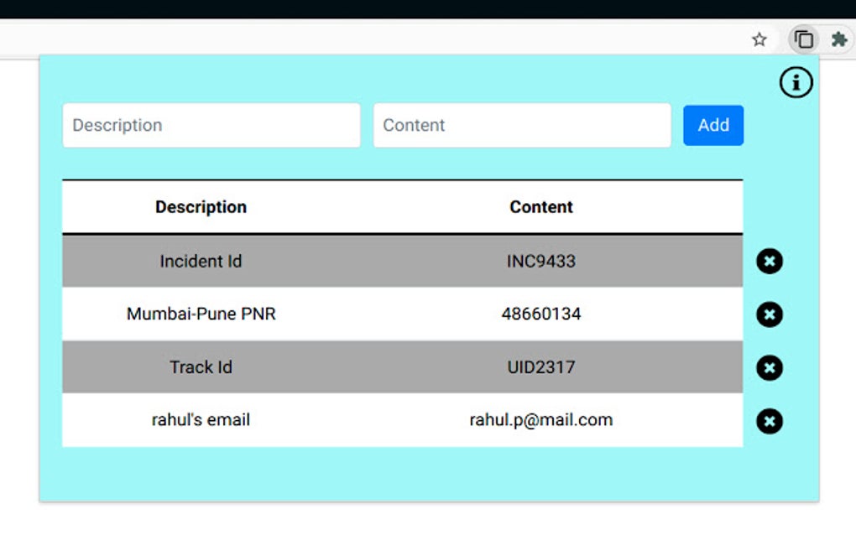856x535 pixels.
Task: Click the info icon in the popup
Action: coord(796,82)
